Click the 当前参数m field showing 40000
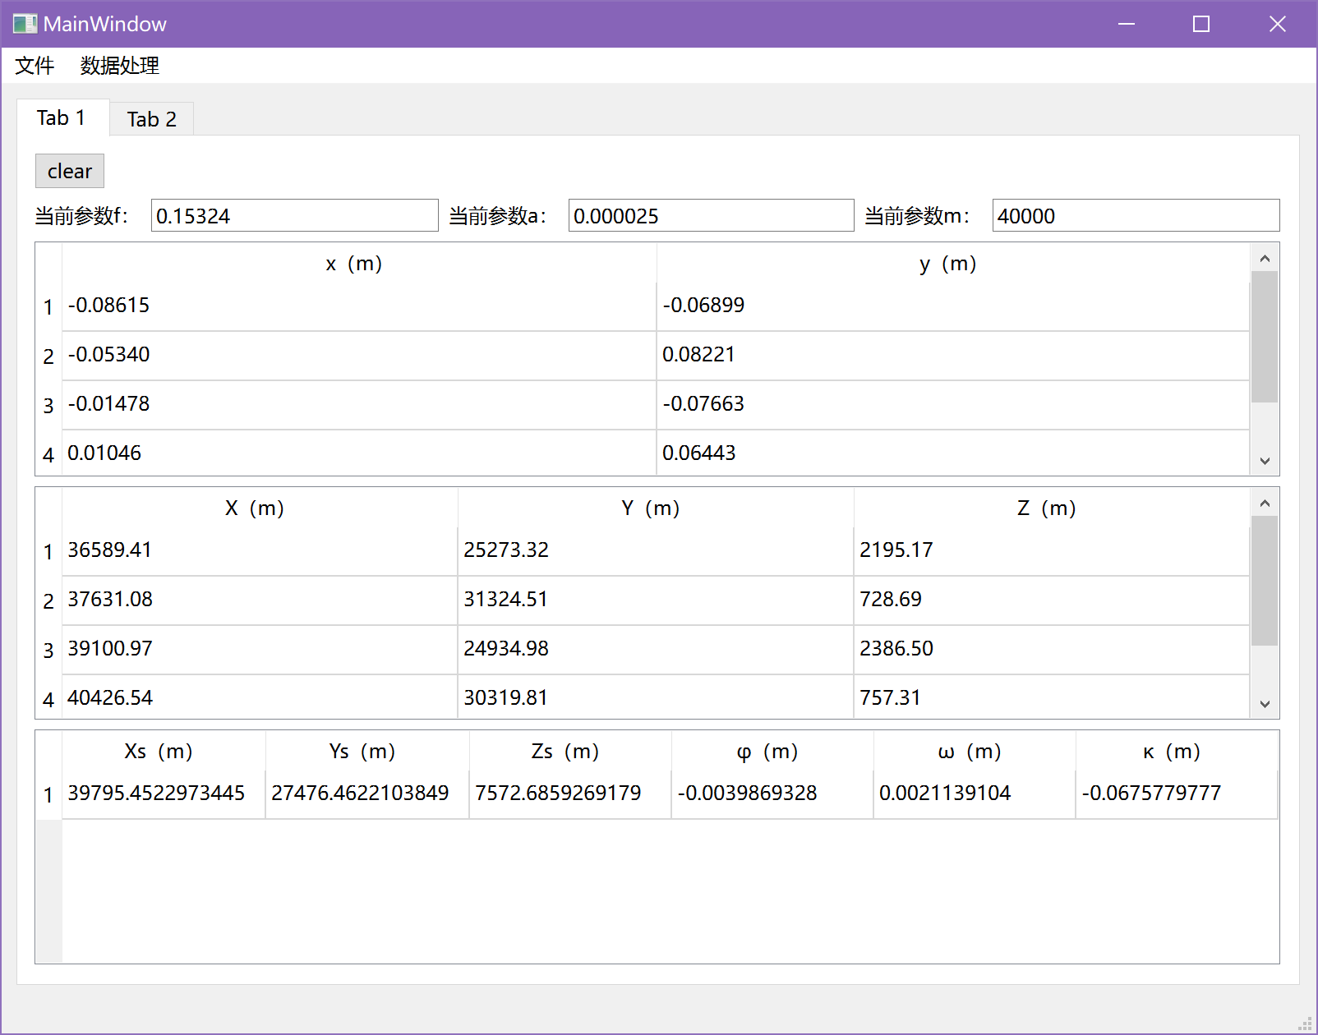1318x1035 pixels. coord(1136,215)
